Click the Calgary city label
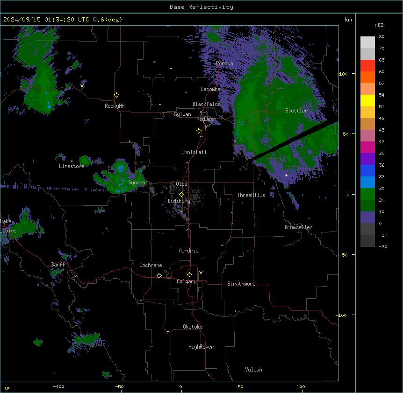This screenshot has height=393, width=403. pos(187,281)
